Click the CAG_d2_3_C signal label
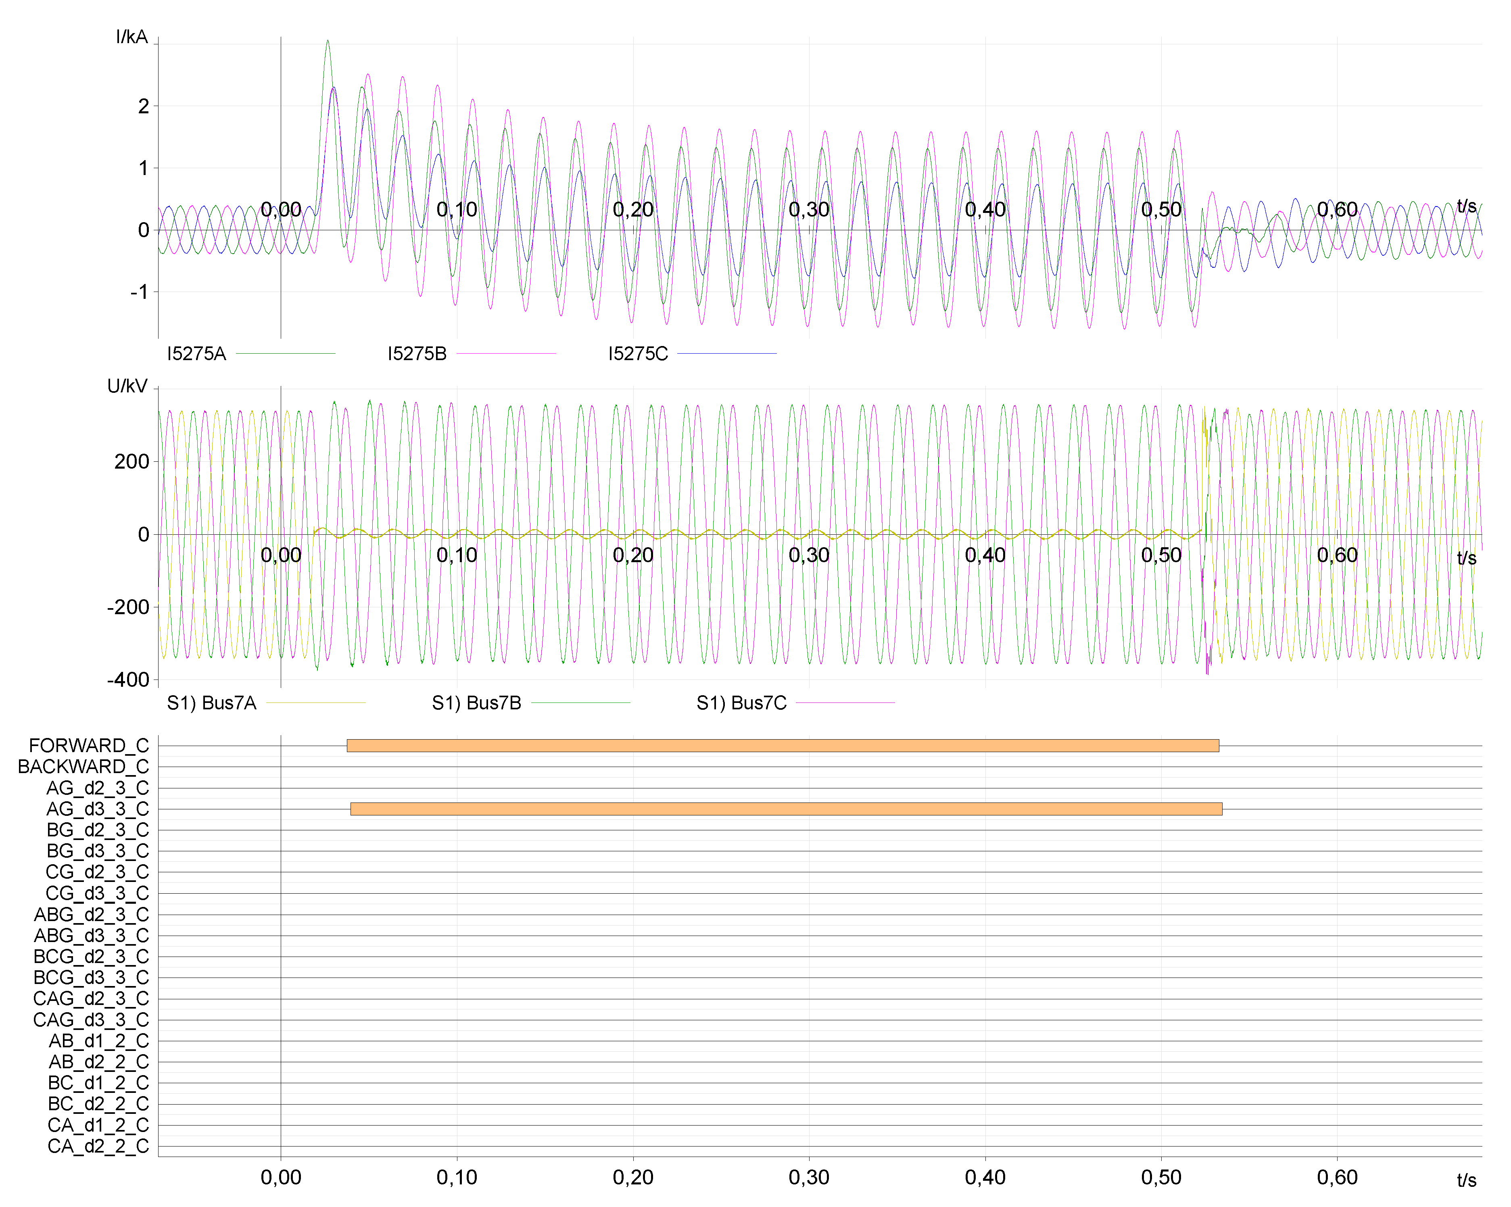Image resolution: width=1511 pixels, height=1207 pixels. [91, 998]
